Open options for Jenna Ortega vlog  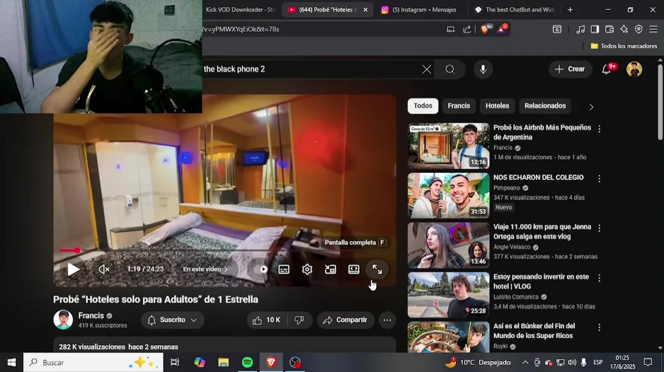pyautogui.click(x=599, y=228)
